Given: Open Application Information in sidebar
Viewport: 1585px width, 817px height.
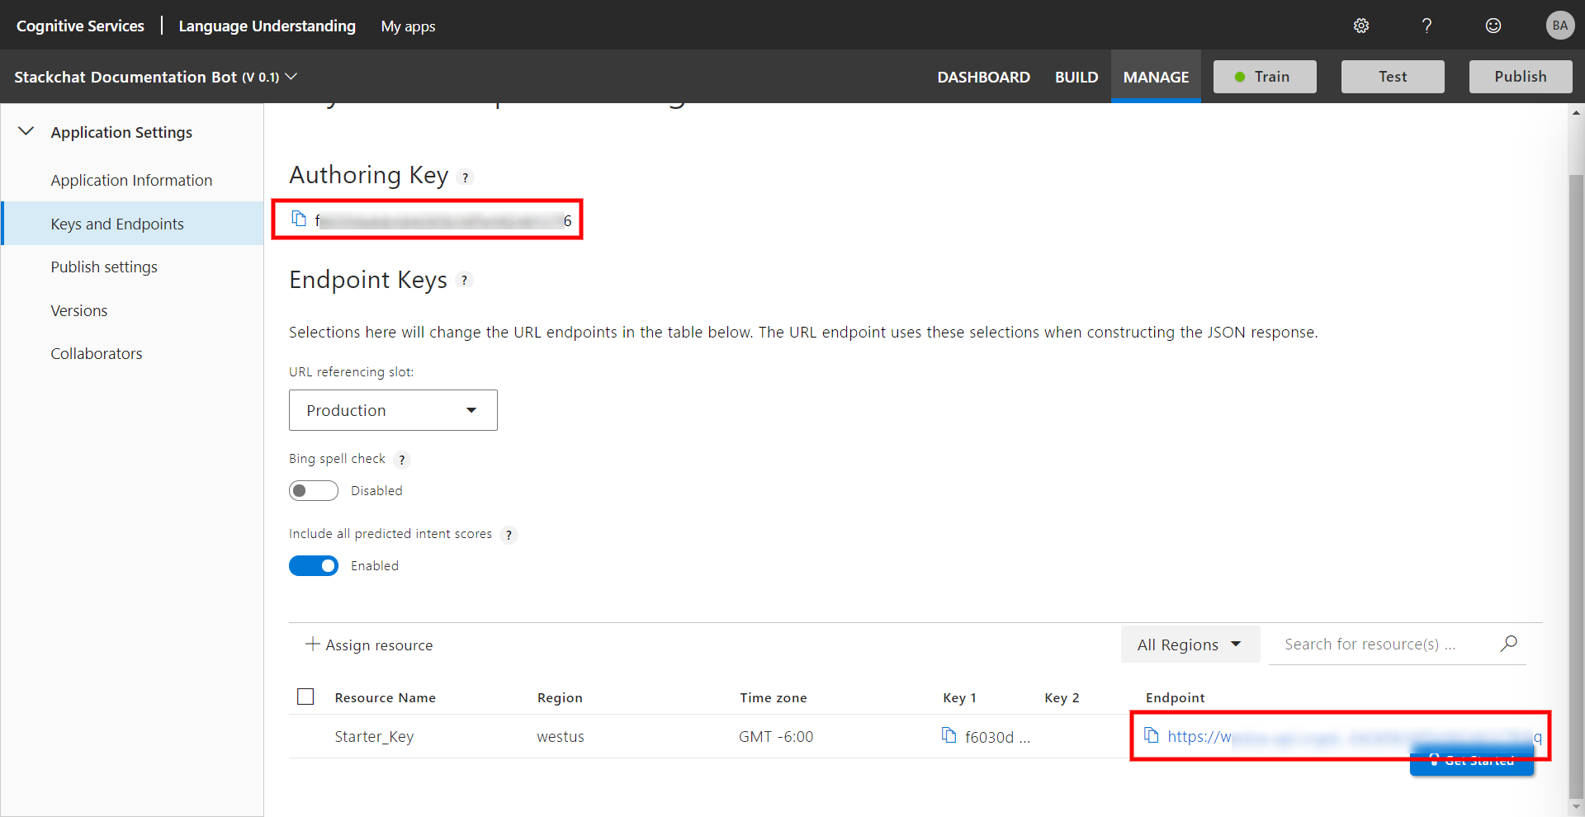Looking at the screenshot, I should pyautogui.click(x=131, y=180).
